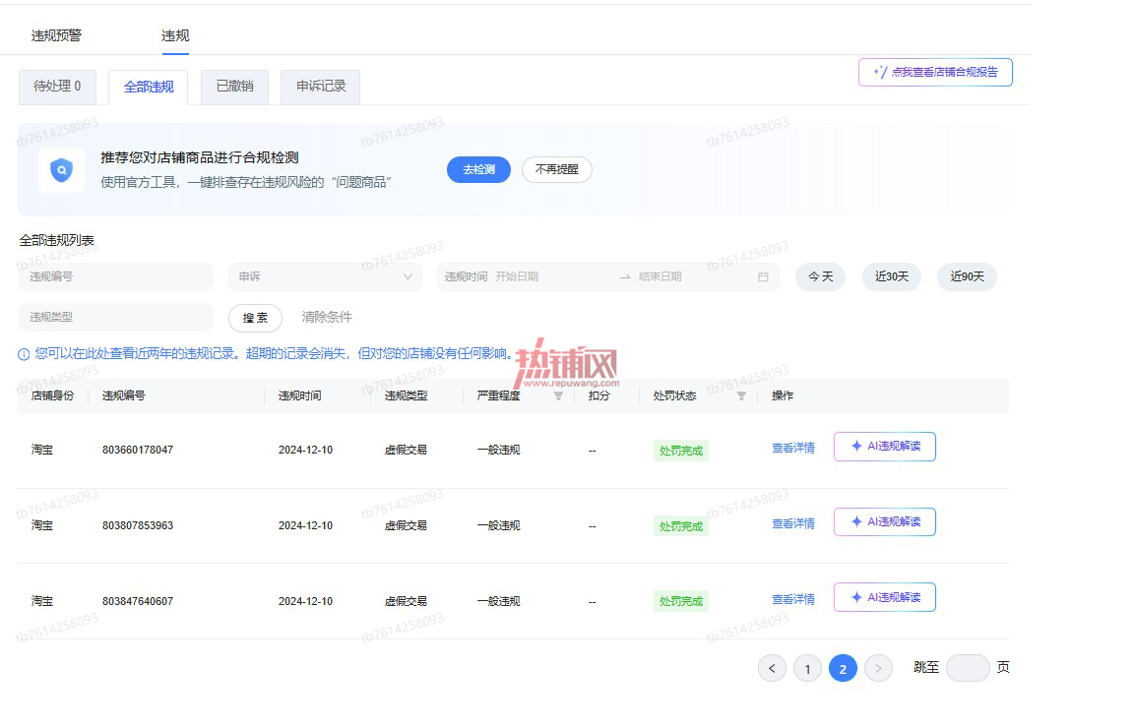This screenshot has width=1133, height=728.
Task: Open the 已撤销 tab
Action: 235,87
